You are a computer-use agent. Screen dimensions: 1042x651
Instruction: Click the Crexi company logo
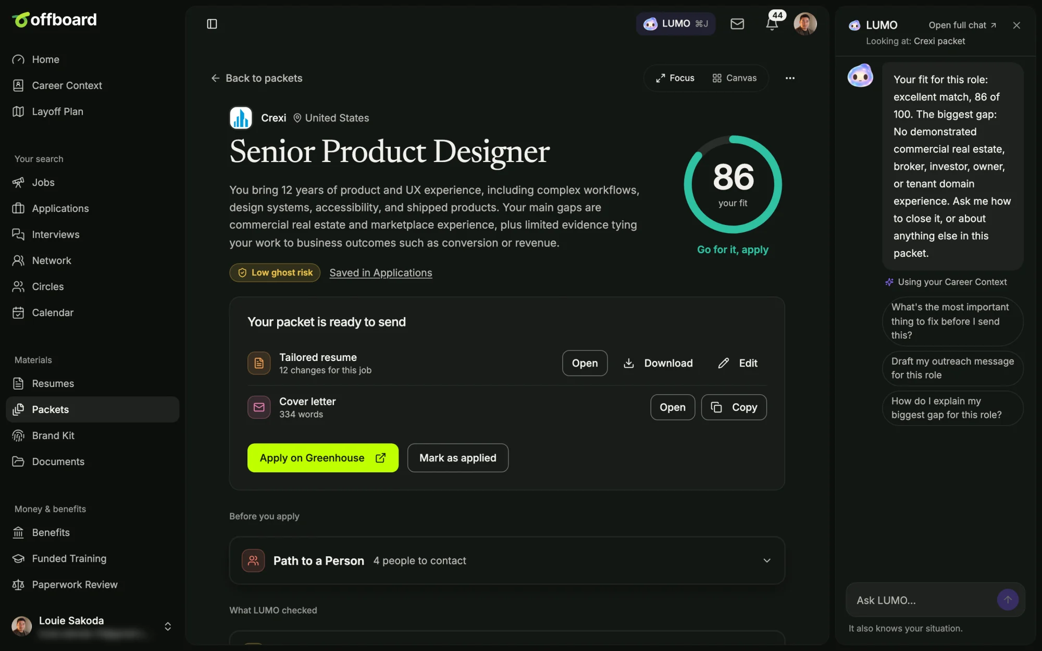pos(241,118)
